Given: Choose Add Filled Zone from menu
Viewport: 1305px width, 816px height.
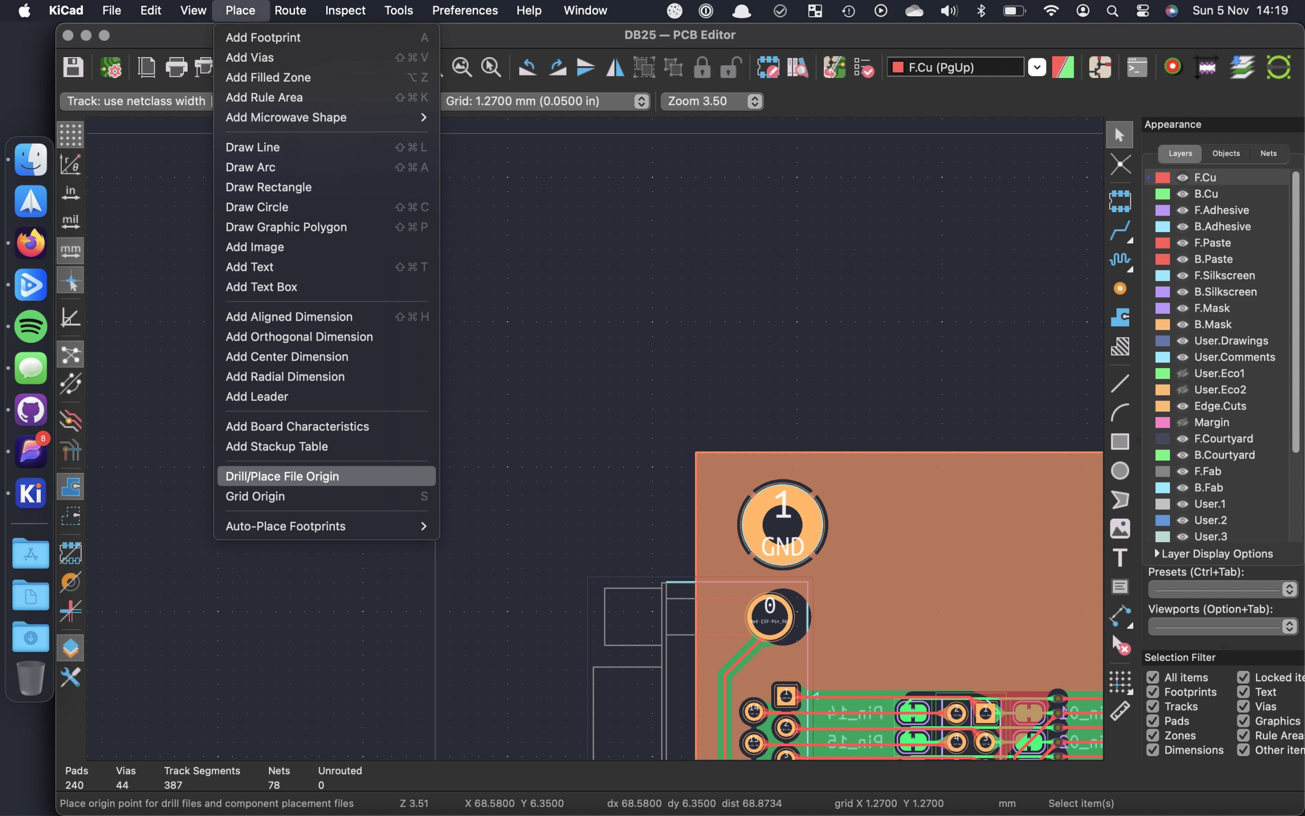Looking at the screenshot, I should click(326, 77).
